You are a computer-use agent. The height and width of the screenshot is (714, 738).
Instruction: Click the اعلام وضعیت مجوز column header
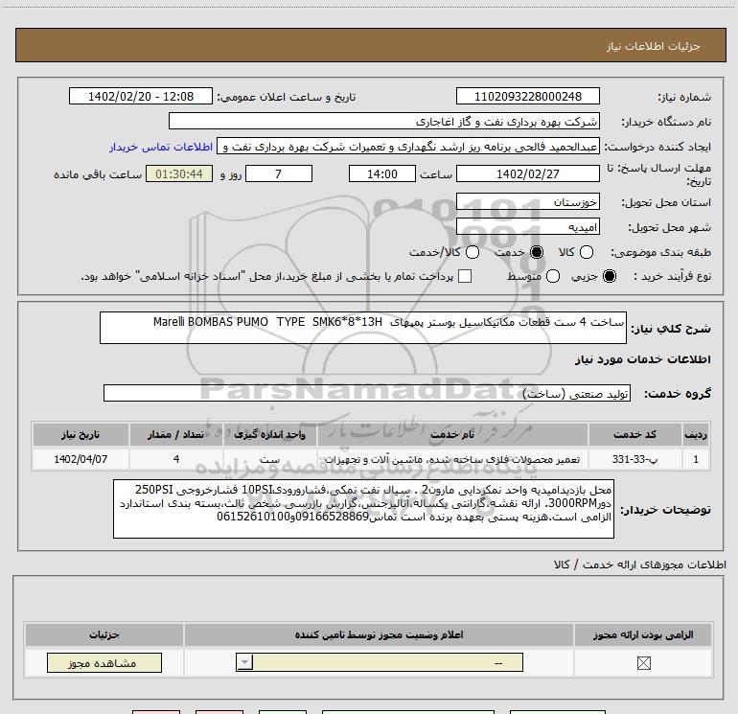(x=379, y=634)
